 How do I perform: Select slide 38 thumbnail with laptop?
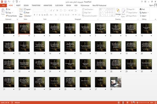[x=116, y=82]
